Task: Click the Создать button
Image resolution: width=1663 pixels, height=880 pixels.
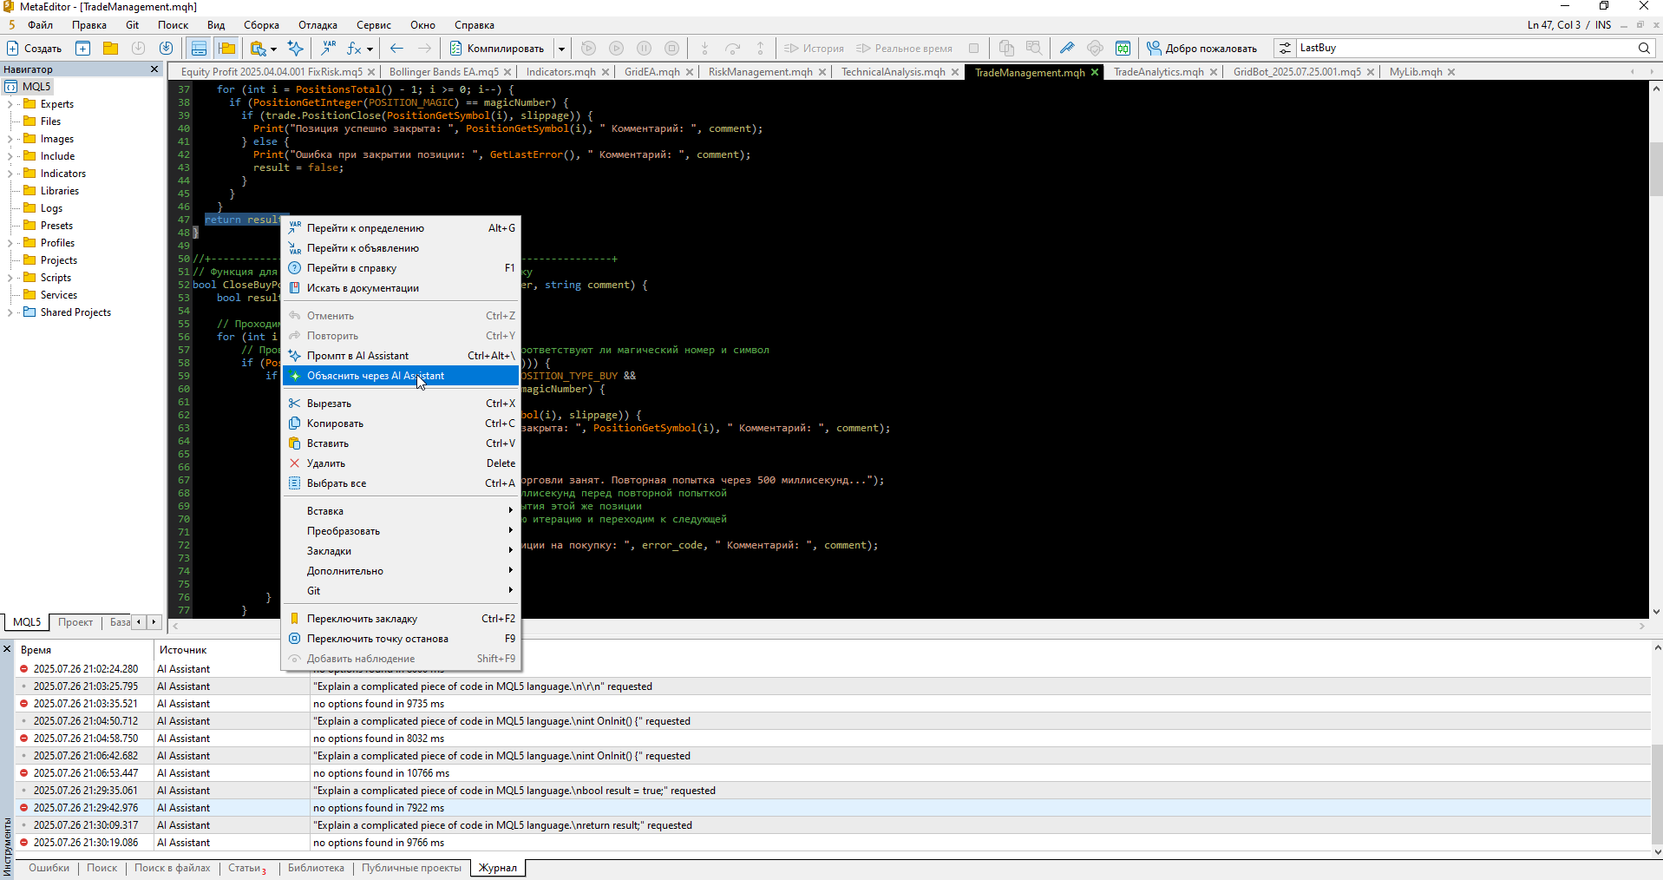Action: point(35,49)
